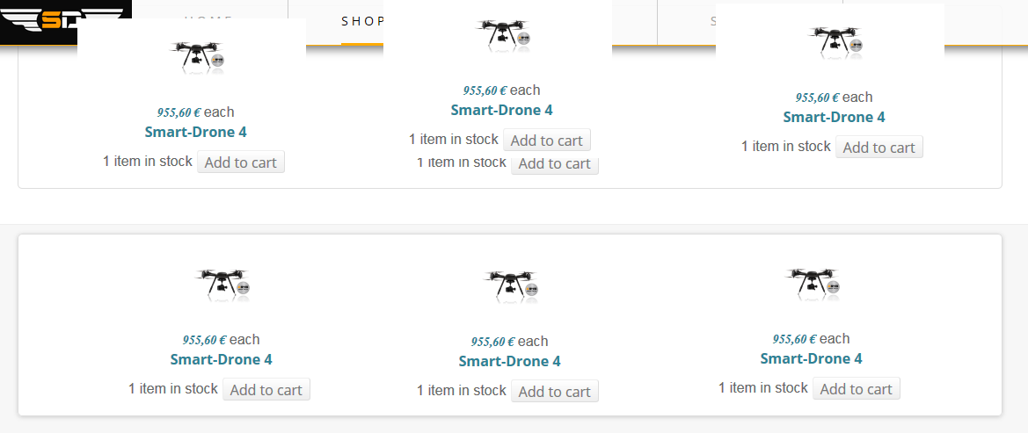Click lower-right drone product image
The image size is (1028, 433).
[813, 283]
